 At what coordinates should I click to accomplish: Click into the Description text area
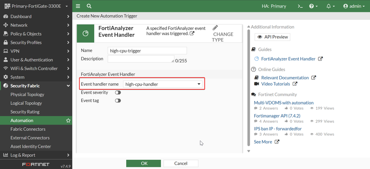pos(141,59)
